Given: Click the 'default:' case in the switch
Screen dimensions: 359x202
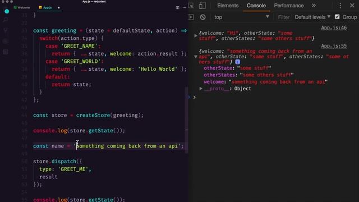Looking at the screenshot, I should pyautogui.click(x=57, y=77).
